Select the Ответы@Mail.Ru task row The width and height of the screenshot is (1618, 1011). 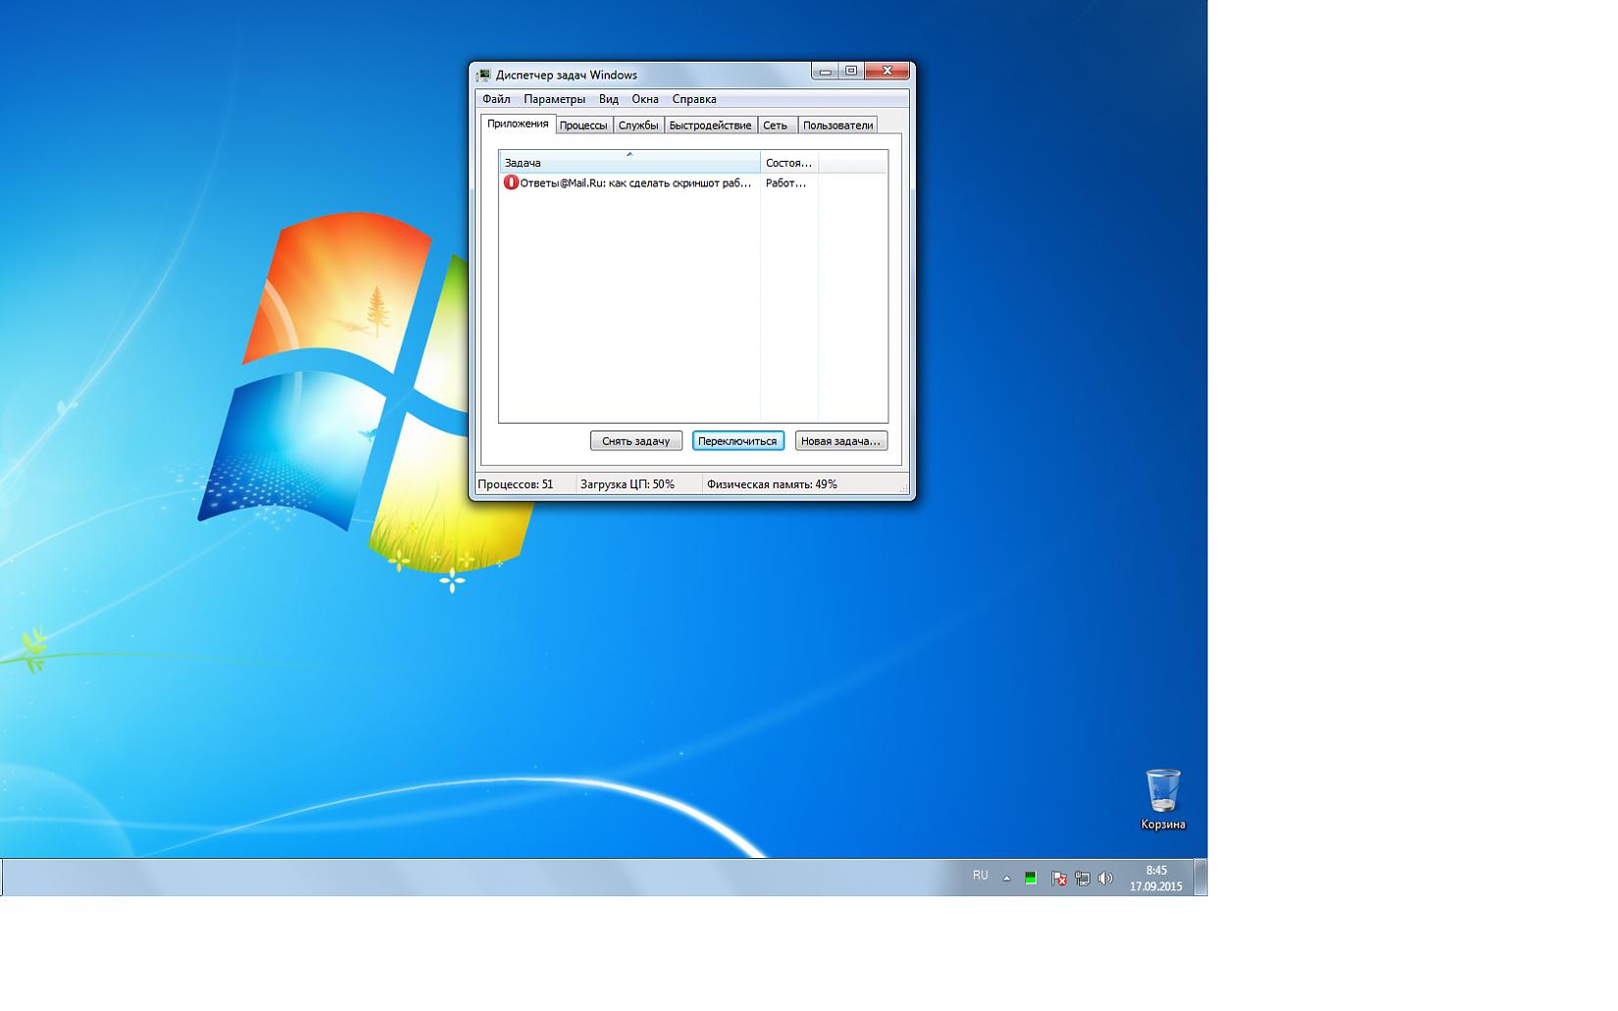click(x=693, y=182)
